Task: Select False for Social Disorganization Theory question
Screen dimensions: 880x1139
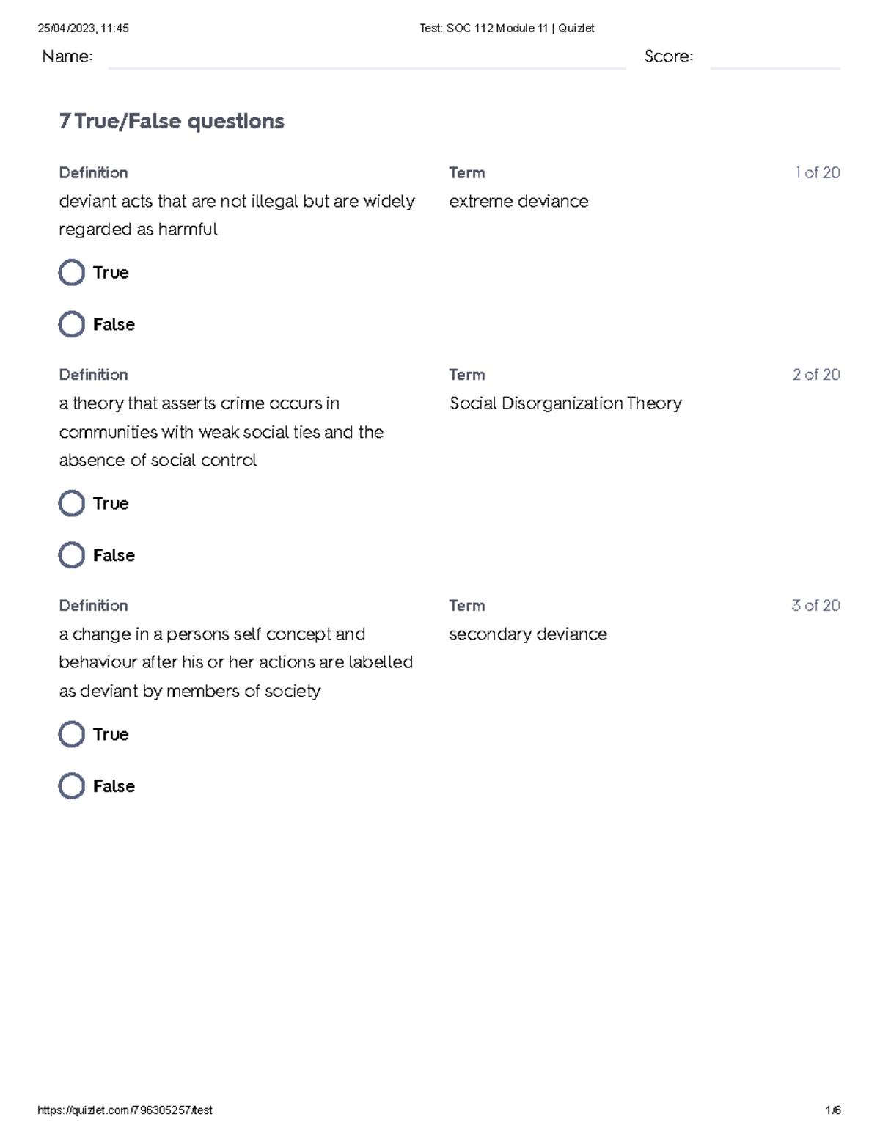Action: point(72,555)
